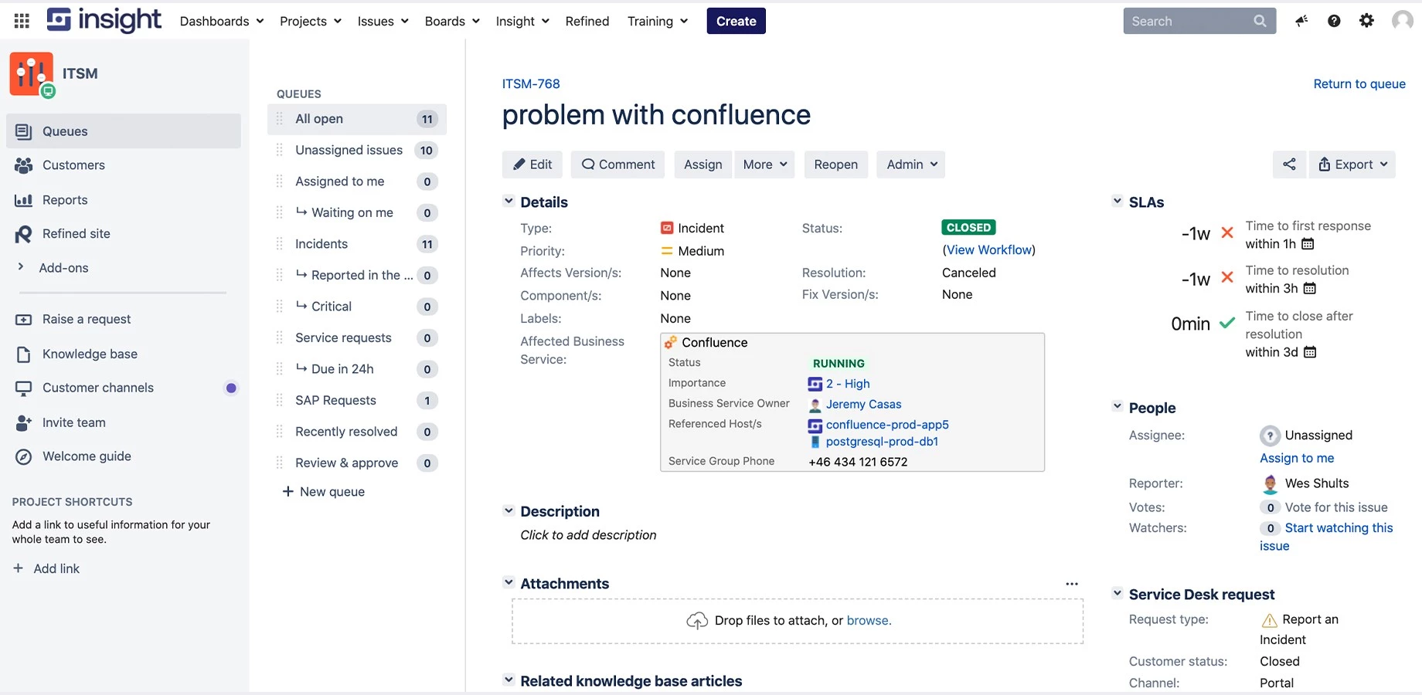Open the Admin dropdown
The image size is (1422, 695).
911,164
